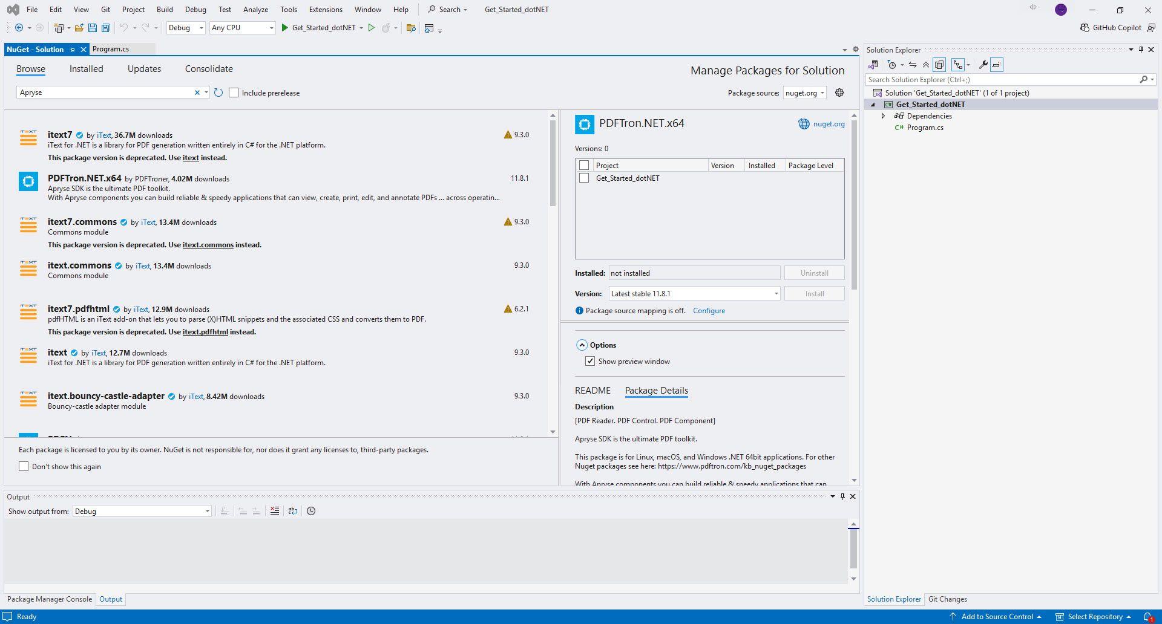Open Properties wrench icon in Solution Explorer
Screen dimensions: 1162x624
(983, 65)
